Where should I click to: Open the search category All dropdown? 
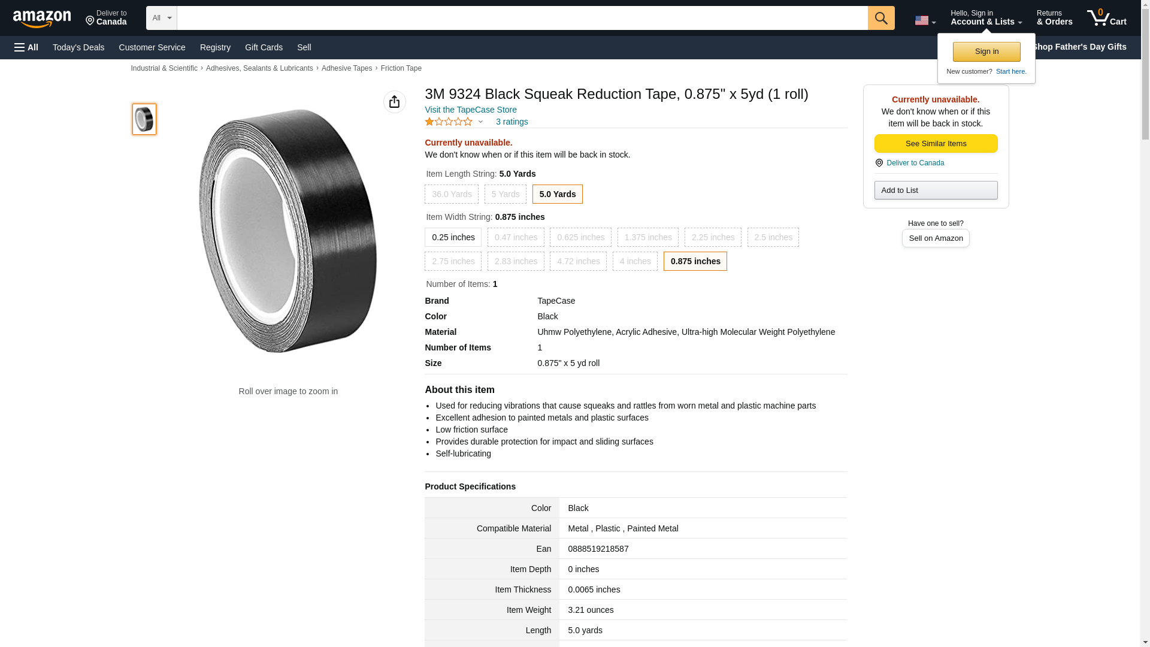point(161,18)
